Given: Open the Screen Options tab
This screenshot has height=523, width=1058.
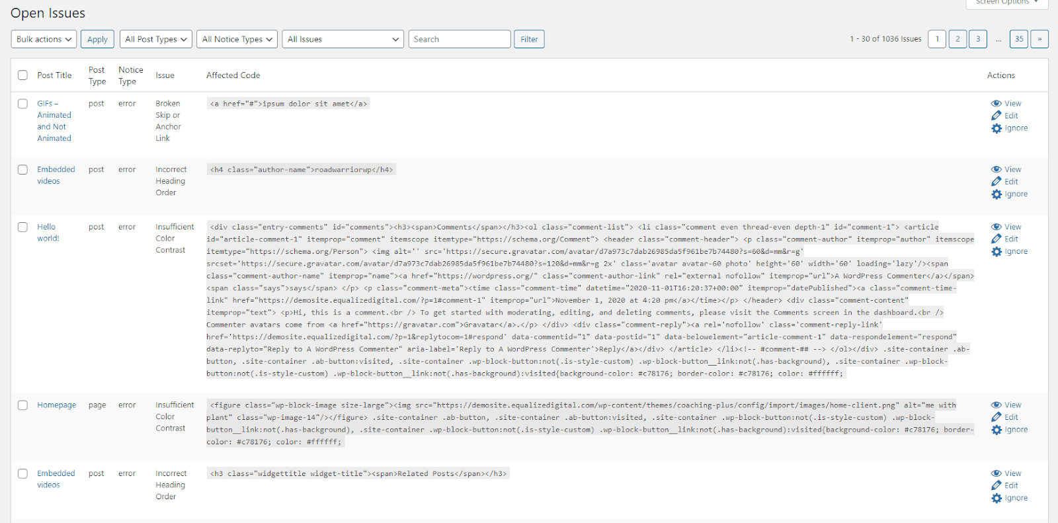Looking at the screenshot, I should click(1006, 3).
